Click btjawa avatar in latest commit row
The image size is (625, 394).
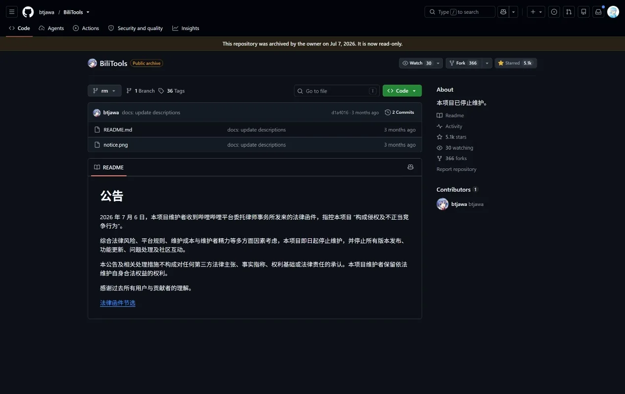[x=97, y=112]
